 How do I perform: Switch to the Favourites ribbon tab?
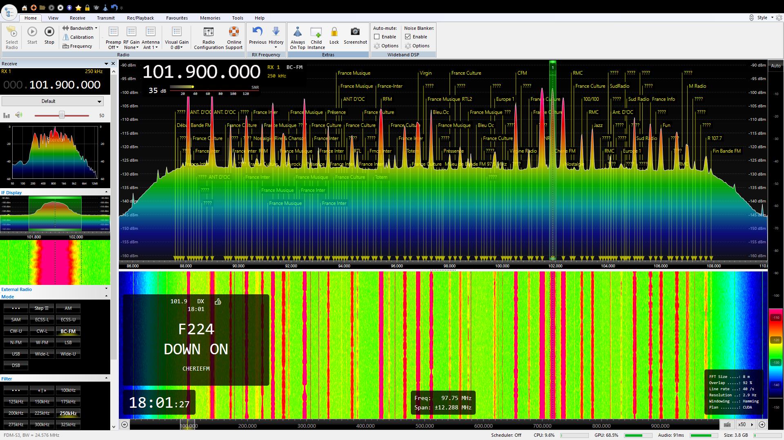click(177, 18)
